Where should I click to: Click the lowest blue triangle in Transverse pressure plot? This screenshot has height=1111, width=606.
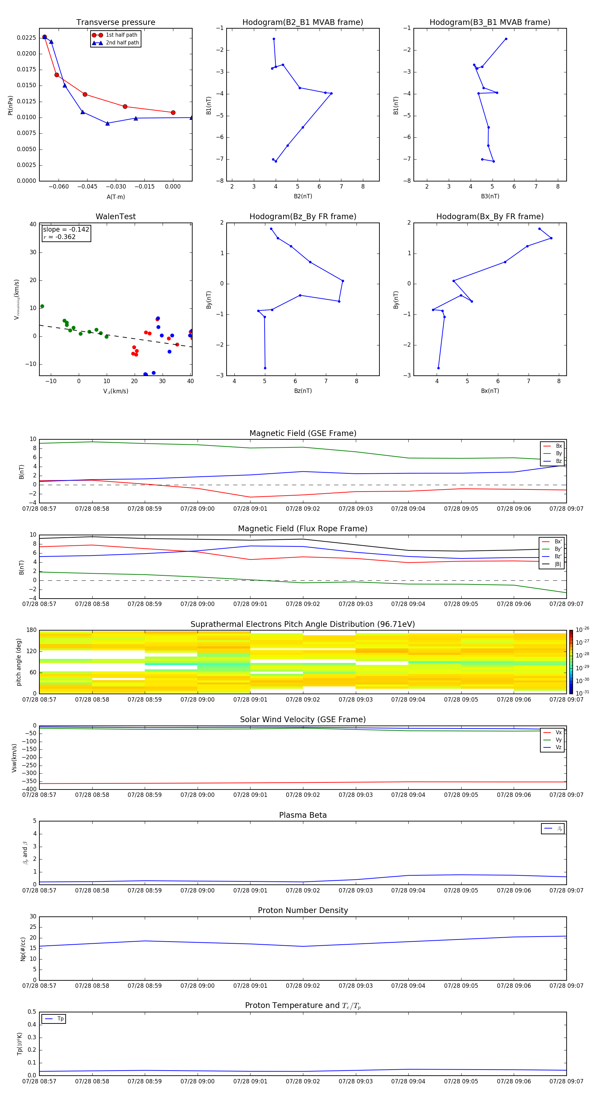107,123
